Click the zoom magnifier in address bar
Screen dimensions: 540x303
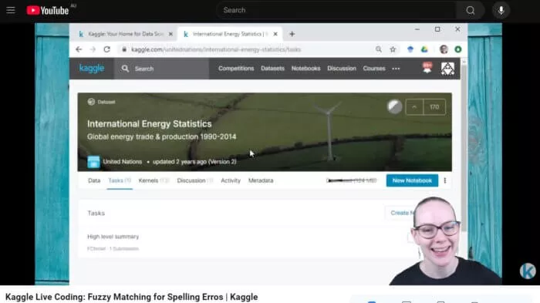coord(379,49)
